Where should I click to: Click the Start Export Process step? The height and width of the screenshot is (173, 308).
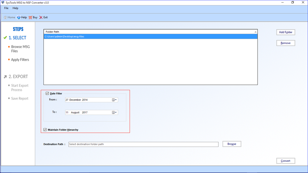pyautogui.click(x=20, y=88)
